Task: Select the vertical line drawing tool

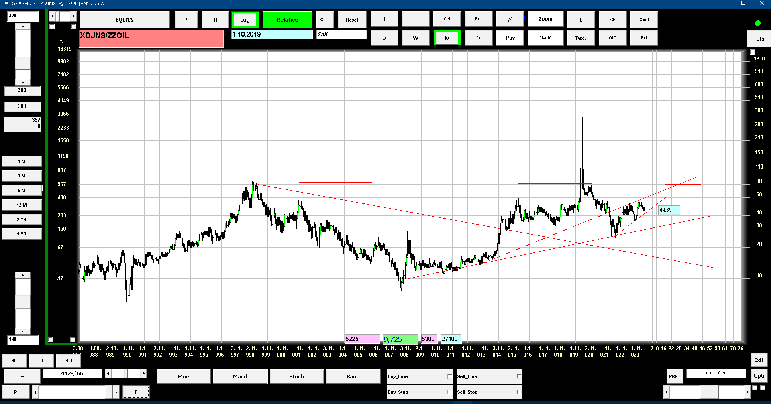Action: tap(384, 19)
